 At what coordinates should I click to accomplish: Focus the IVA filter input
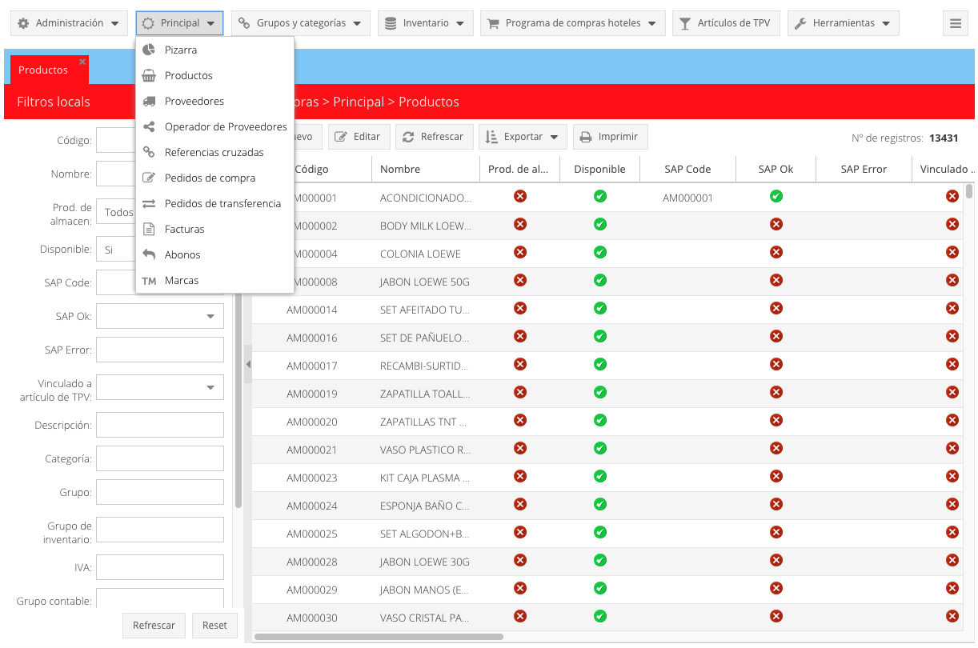click(x=160, y=567)
